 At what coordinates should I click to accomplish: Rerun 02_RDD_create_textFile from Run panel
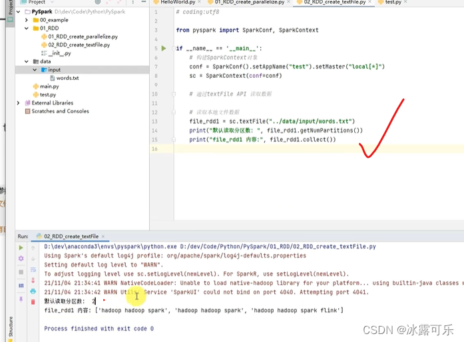coord(21,248)
